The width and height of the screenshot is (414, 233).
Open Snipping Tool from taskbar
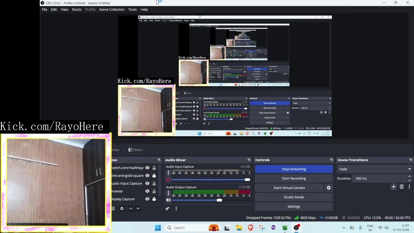tap(262, 228)
